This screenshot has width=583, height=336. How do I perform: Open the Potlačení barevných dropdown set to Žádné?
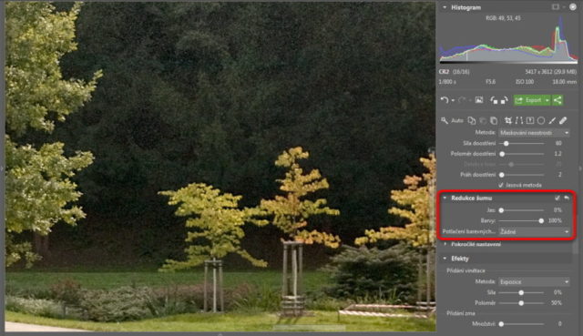[x=534, y=231]
